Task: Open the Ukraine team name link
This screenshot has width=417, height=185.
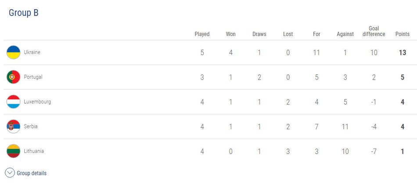Action: point(32,52)
